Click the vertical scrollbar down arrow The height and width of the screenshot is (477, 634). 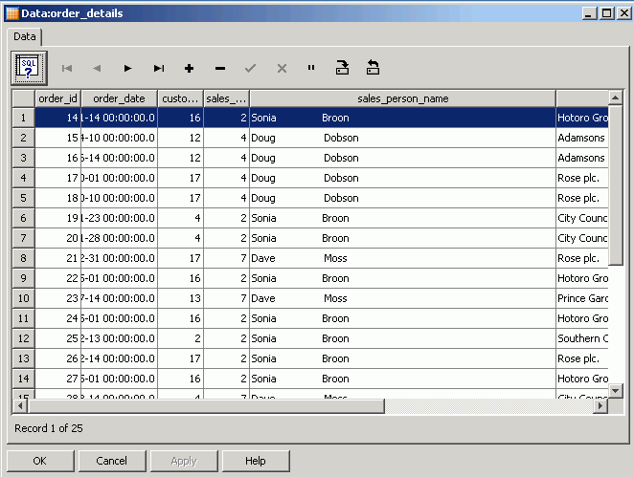(x=615, y=391)
